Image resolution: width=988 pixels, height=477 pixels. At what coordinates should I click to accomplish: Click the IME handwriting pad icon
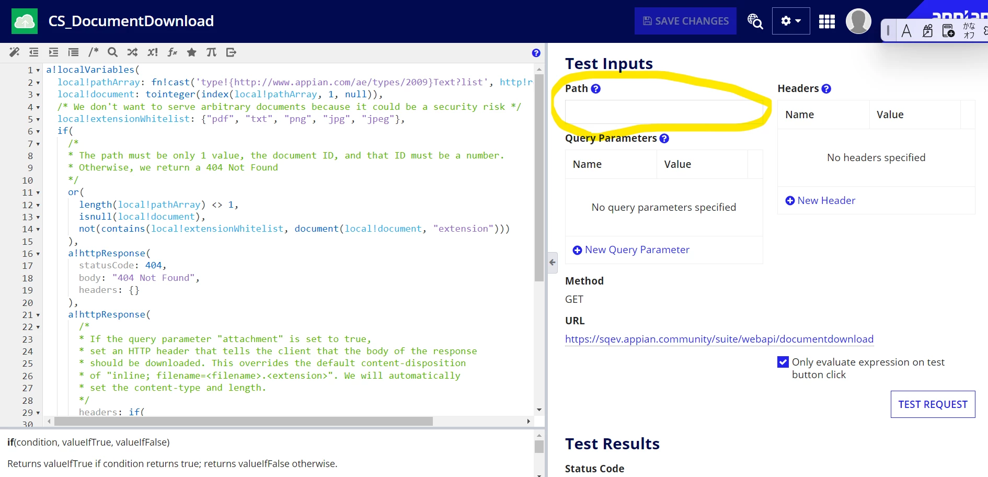pyautogui.click(x=927, y=31)
